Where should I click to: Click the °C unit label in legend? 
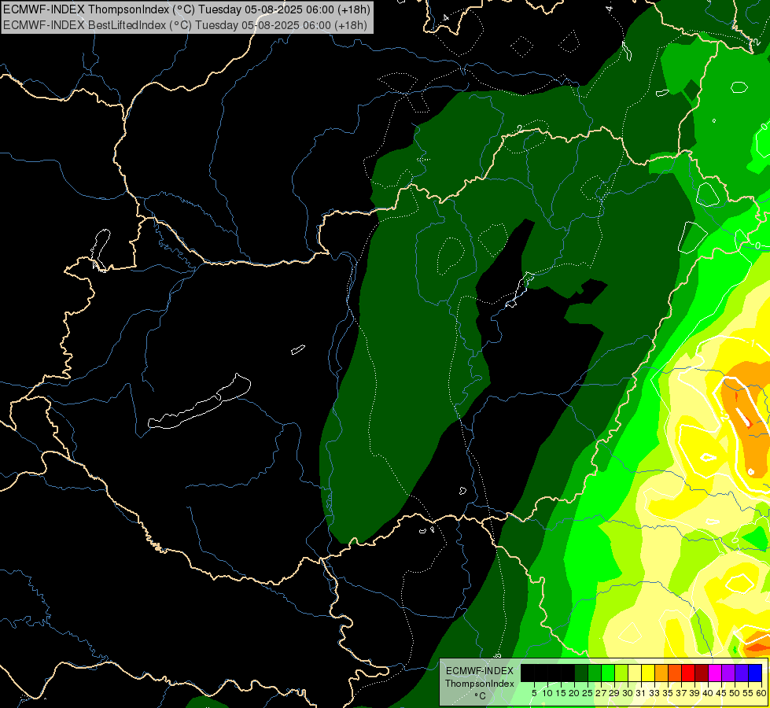click(x=481, y=696)
